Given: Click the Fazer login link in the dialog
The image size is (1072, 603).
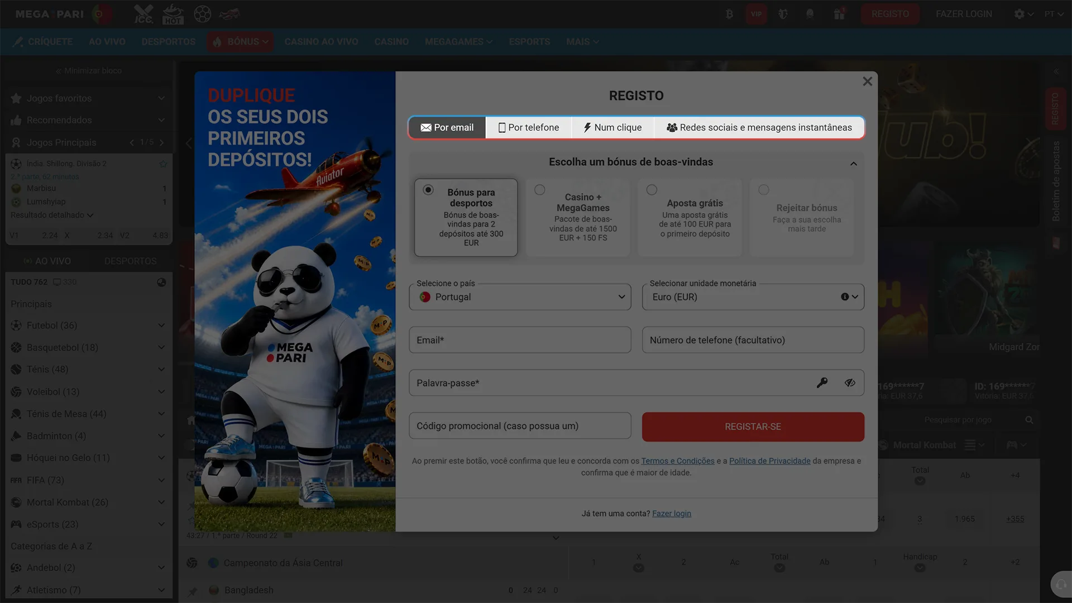Looking at the screenshot, I should pyautogui.click(x=672, y=514).
